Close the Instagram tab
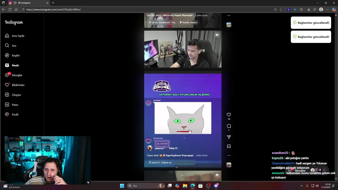The height and width of the screenshot is (190, 338). point(47,3)
